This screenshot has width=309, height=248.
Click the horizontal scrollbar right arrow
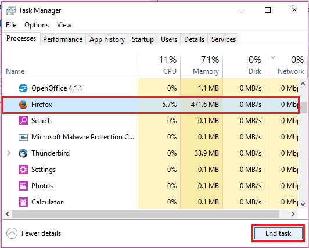pyautogui.click(x=293, y=214)
